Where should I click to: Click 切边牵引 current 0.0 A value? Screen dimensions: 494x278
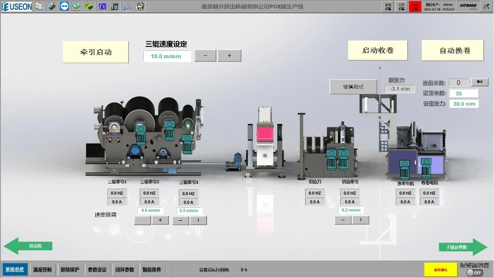coord(350,202)
